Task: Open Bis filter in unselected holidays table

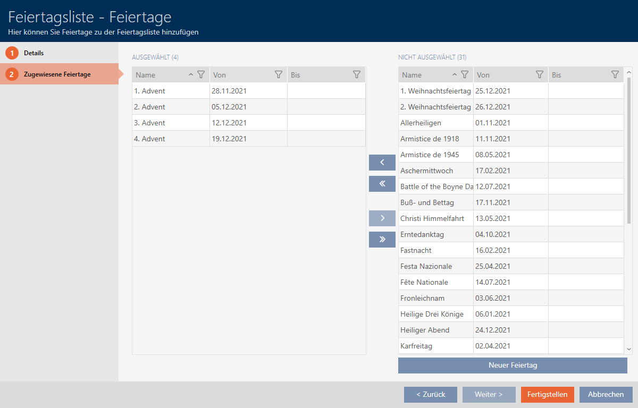Action: (x=615, y=75)
